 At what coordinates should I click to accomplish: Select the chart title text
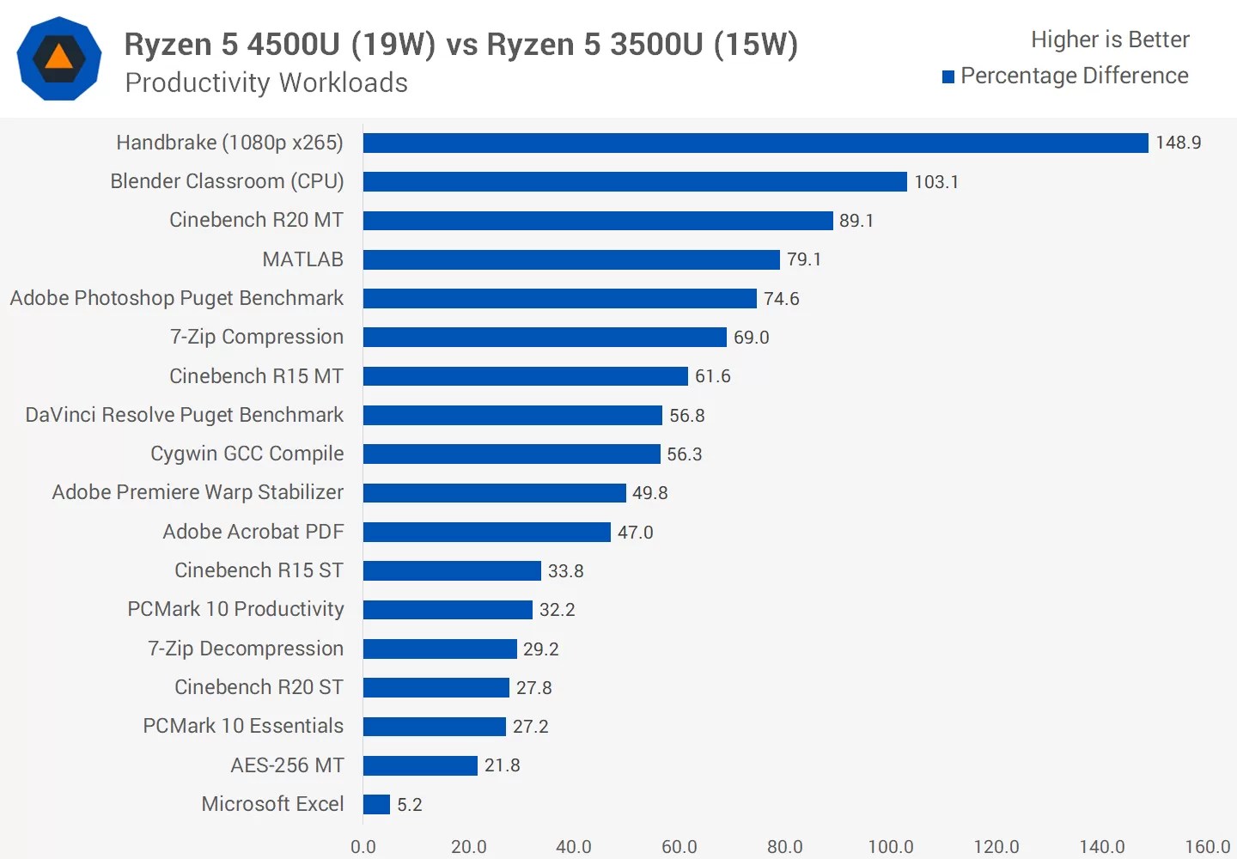click(x=462, y=44)
